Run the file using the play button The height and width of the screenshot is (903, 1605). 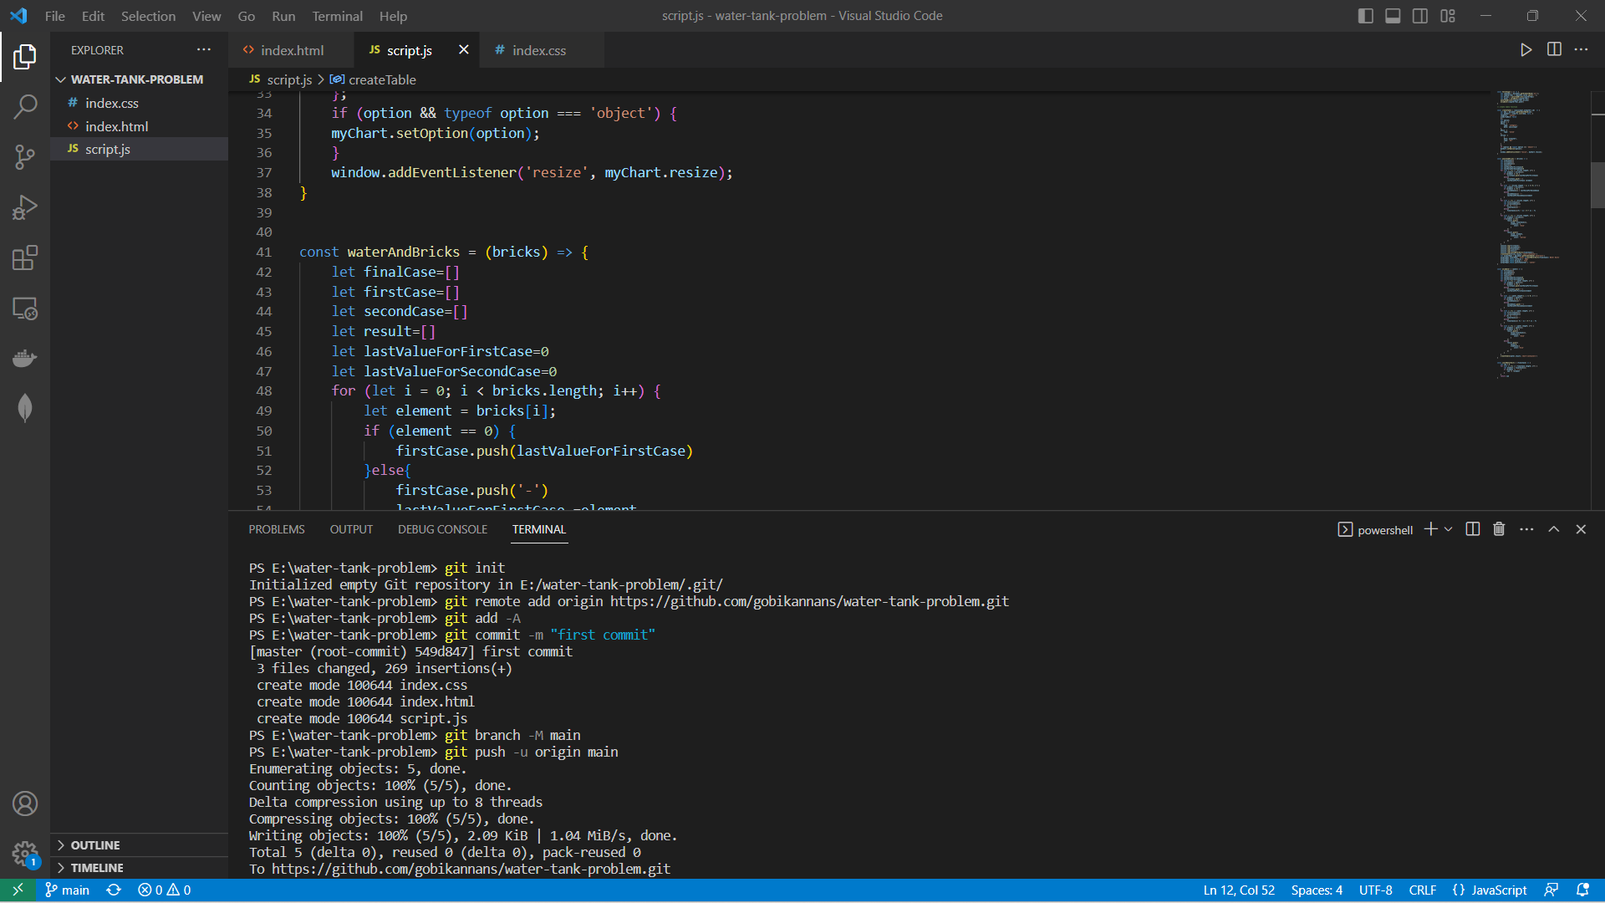[x=1526, y=49]
